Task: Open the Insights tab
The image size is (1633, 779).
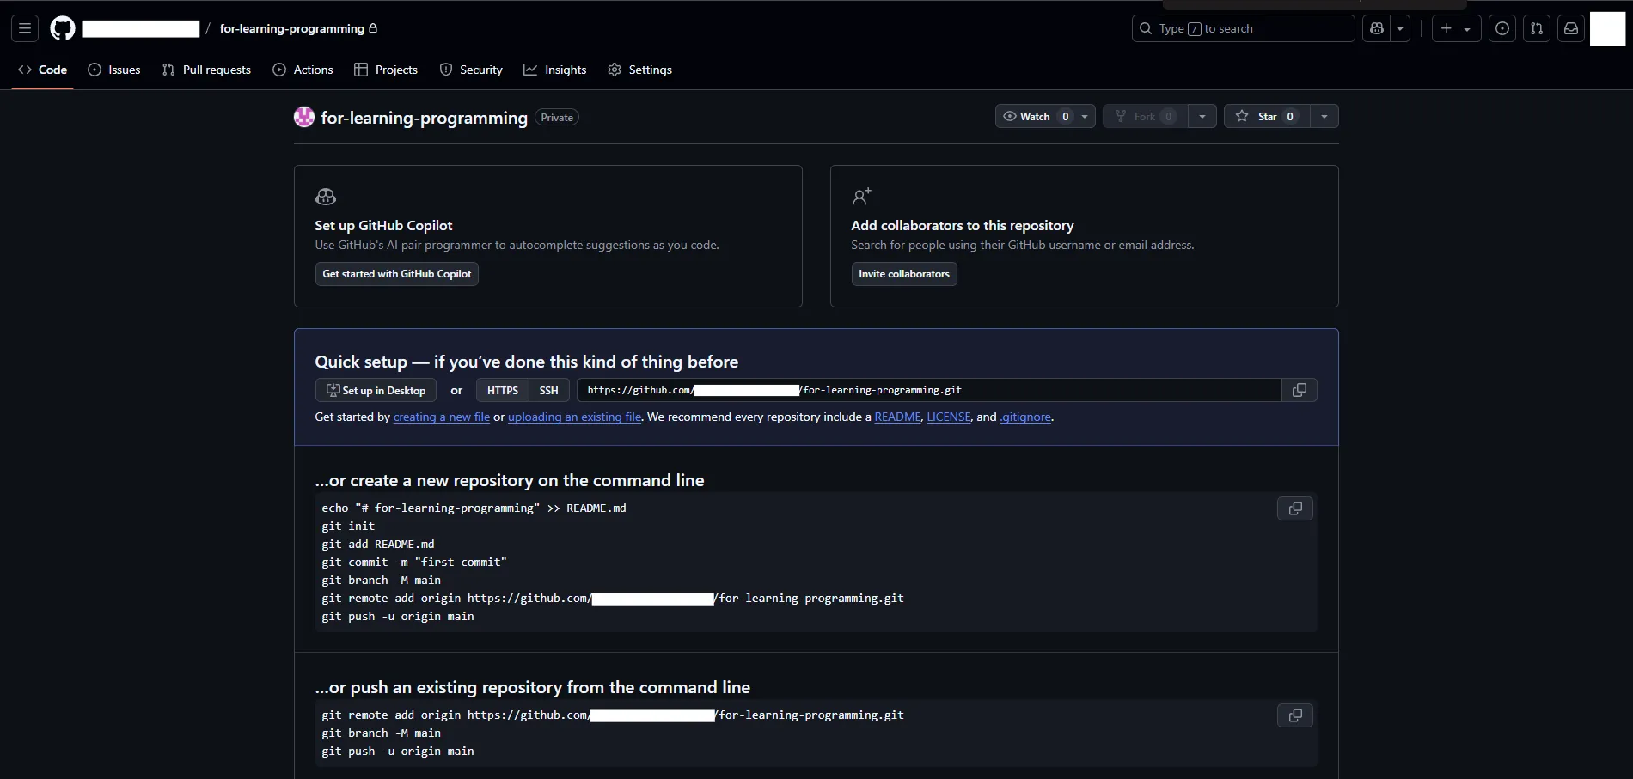Action: (555, 70)
